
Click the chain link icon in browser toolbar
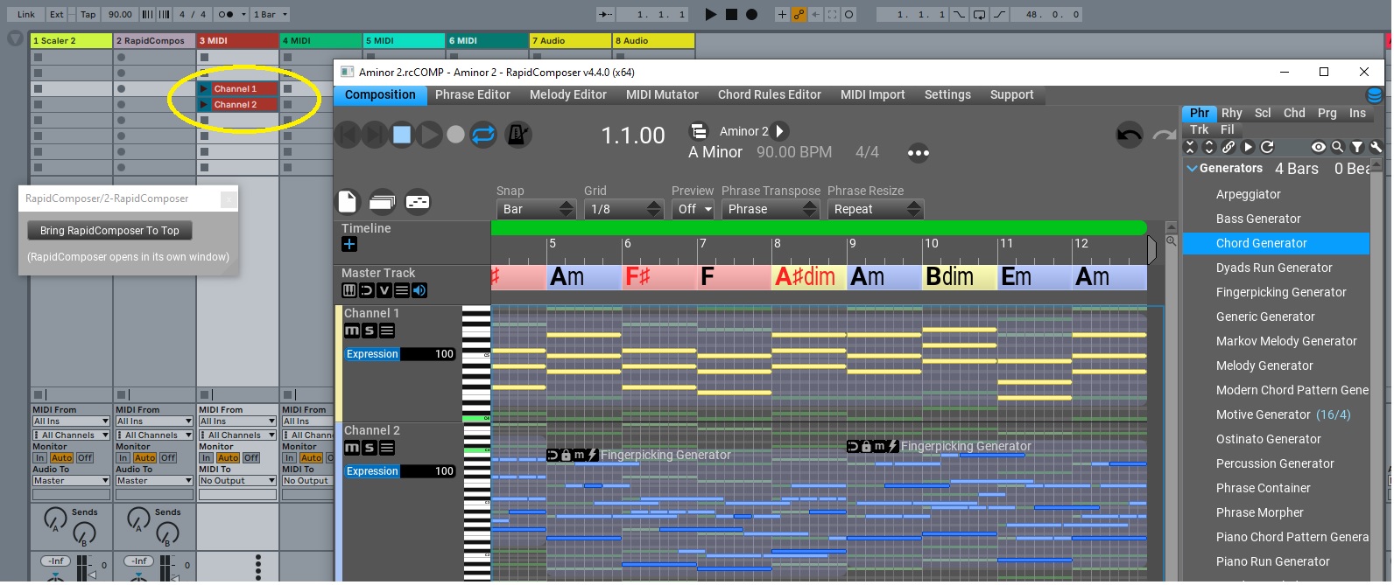(x=1229, y=147)
